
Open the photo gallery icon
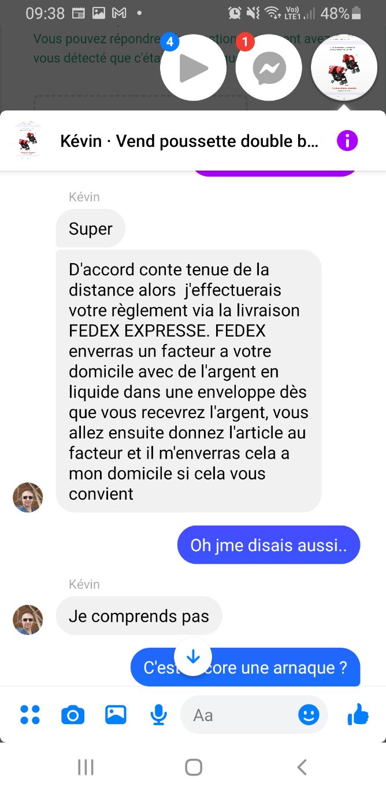click(x=116, y=715)
